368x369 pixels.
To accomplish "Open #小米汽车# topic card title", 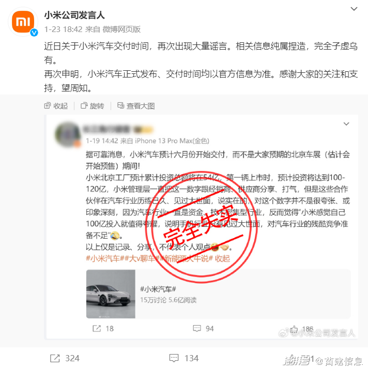I will click(158, 289).
